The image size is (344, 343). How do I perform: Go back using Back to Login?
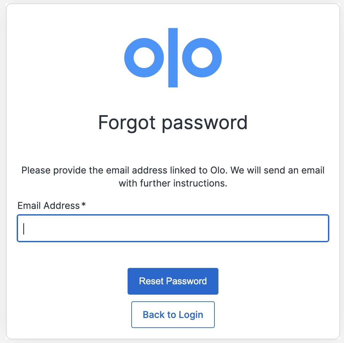tap(173, 315)
